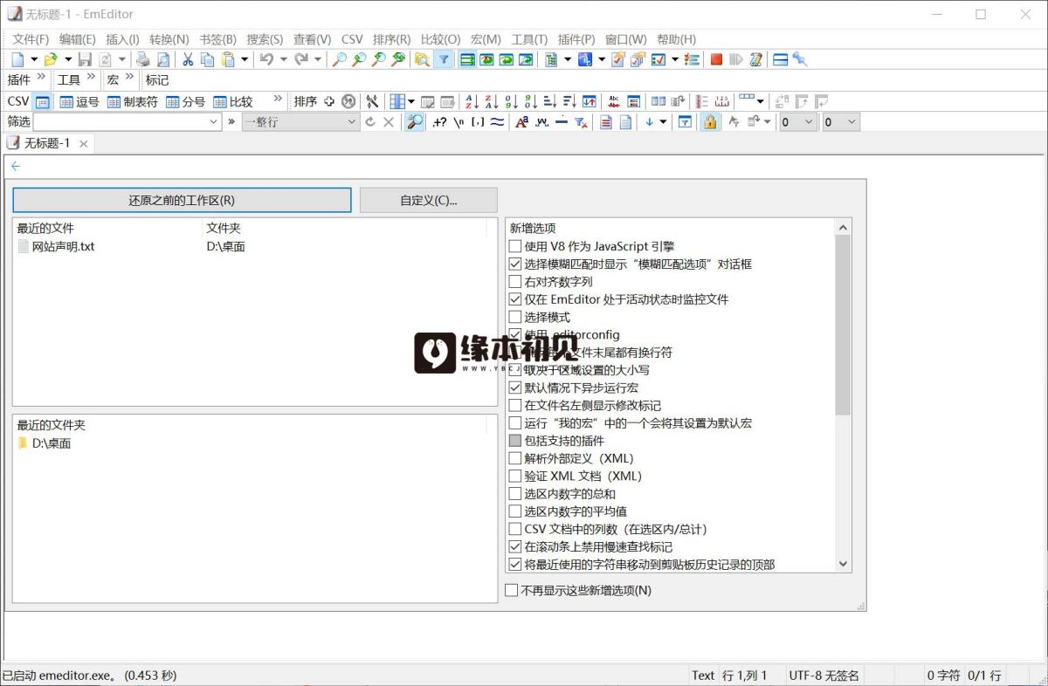Open the 帮助(H) menu
The height and width of the screenshot is (686, 1048).
click(676, 39)
